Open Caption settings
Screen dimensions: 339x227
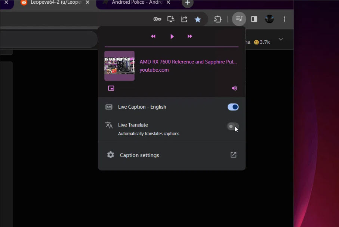pos(172,155)
